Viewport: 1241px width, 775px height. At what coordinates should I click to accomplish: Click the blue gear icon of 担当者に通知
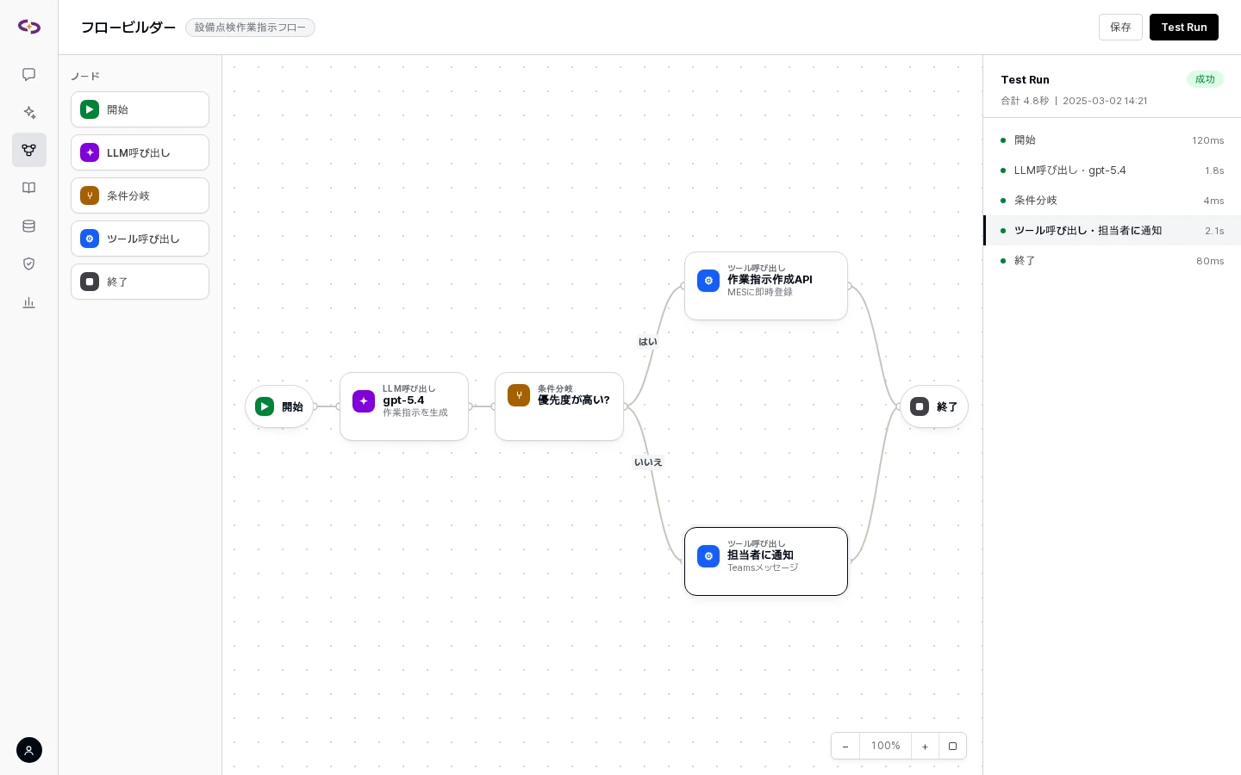tap(708, 556)
